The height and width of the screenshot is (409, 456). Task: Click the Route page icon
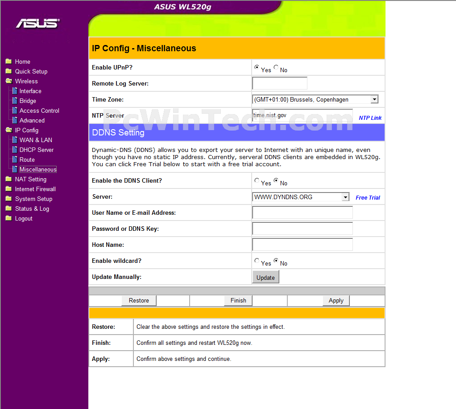pos(15,160)
